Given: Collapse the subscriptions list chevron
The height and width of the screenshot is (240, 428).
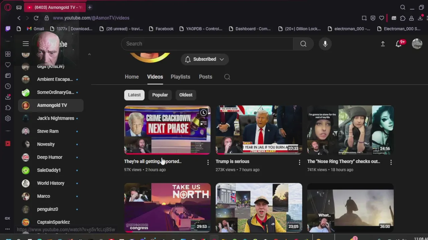Looking at the screenshot, I should (89, 54).
